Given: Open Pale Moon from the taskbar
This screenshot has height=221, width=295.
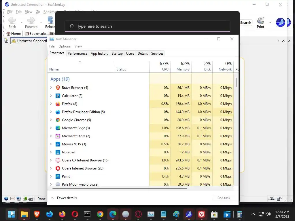Looking at the screenshot, I should [126, 214].
